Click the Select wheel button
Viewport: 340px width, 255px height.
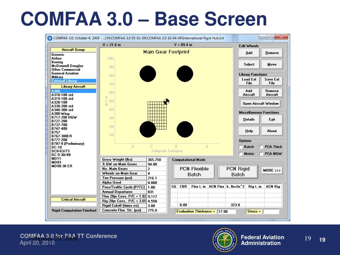249,64
